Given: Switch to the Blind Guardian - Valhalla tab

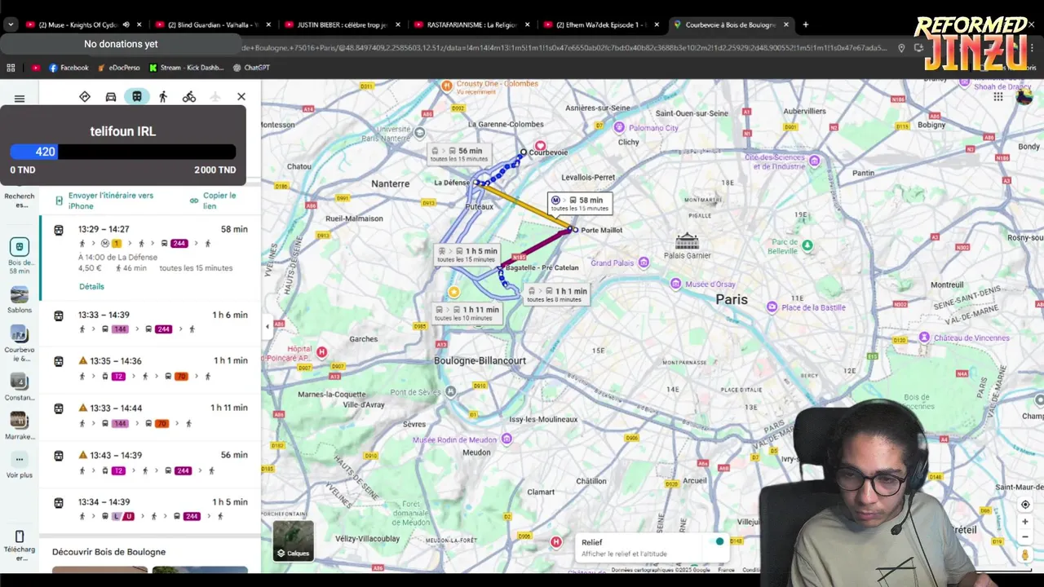Looking at the screenshot, I should [x=212, y=24].
